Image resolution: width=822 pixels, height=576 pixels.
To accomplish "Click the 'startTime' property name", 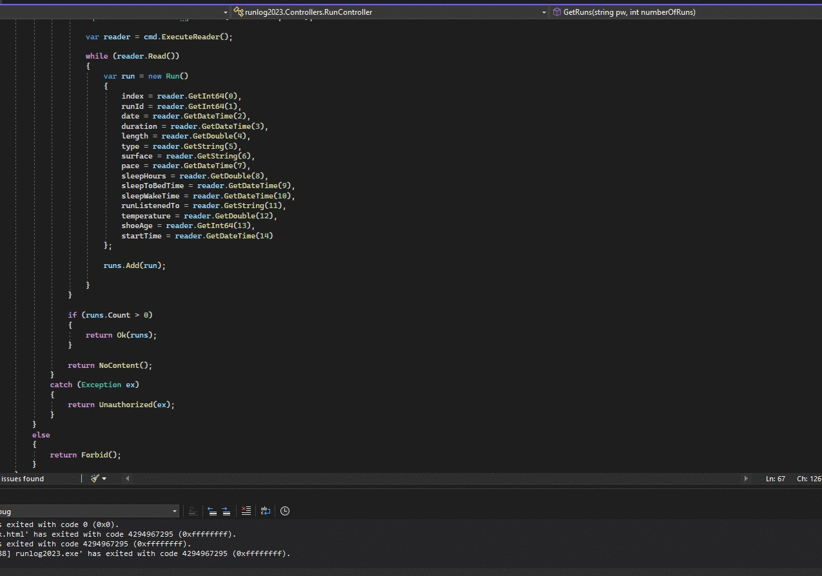I will tap(141, 236).
